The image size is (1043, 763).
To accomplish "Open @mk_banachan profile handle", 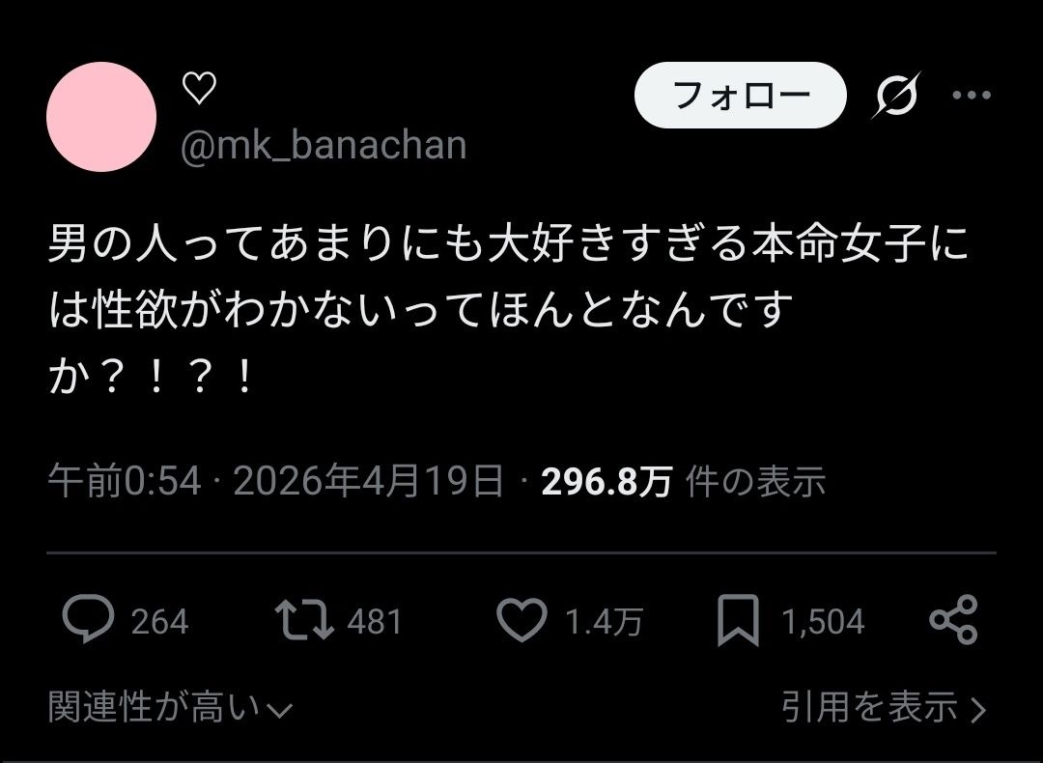I will tap(324, 145).
